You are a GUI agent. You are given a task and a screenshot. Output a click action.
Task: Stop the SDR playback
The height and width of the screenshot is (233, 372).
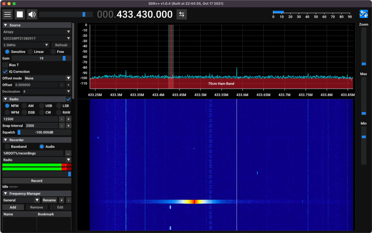click(20, 14)
